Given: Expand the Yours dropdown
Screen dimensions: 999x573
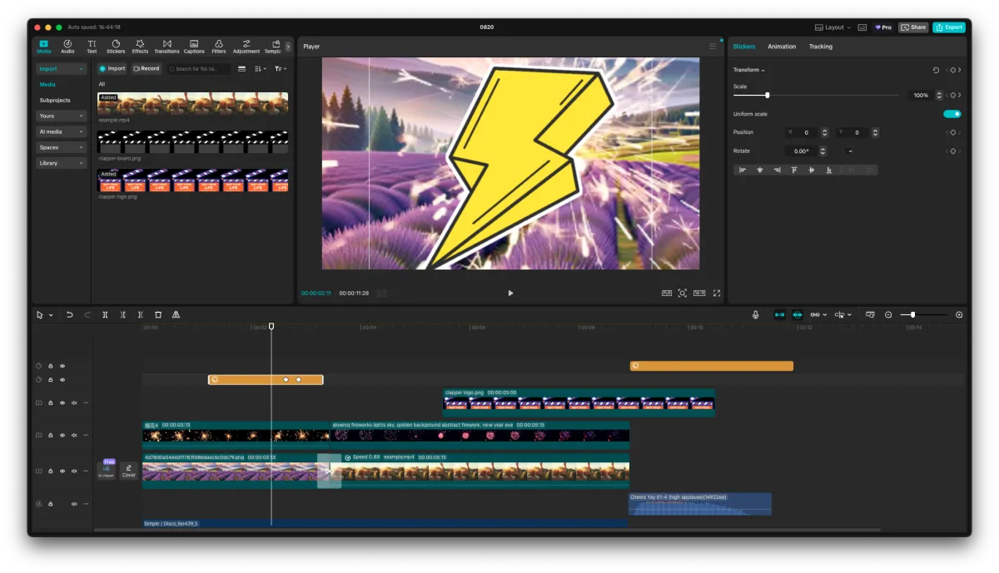Looking at the screenshot, I should coord(62,116).
